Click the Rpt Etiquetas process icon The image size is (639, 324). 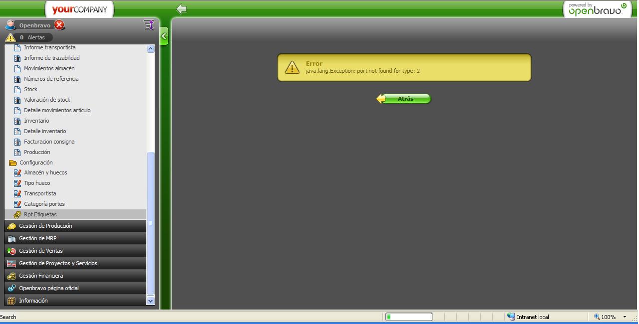(x=17, y=215)
